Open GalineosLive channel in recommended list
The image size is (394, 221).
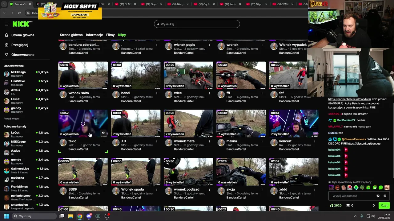click(x=26, y=170)
